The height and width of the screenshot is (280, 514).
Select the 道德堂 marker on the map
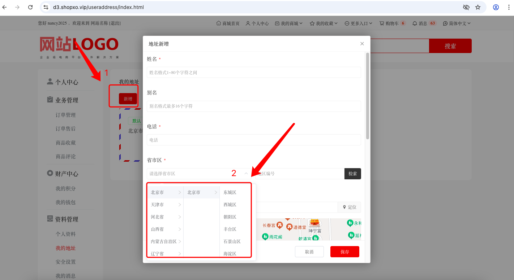[x=289, y=227]
